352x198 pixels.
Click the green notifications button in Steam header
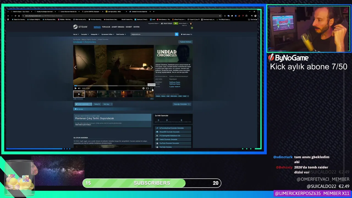(176, 23)
